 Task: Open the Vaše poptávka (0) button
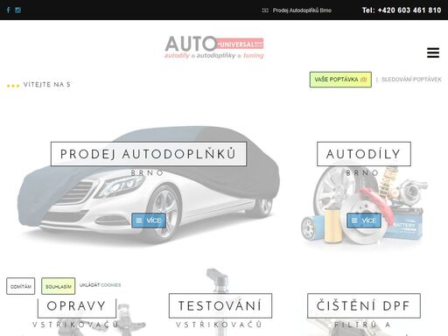tap(340, 80)
